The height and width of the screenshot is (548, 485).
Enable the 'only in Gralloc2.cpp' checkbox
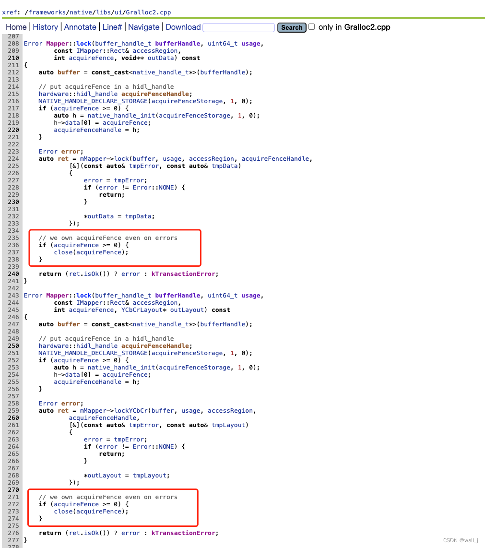tap(312, 27)
